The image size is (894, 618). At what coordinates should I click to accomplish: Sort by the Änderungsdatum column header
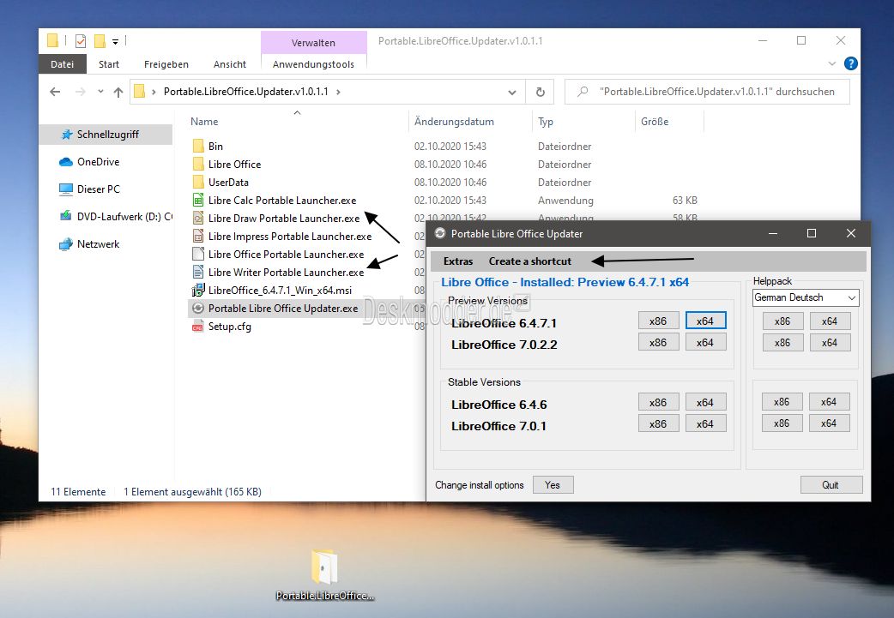tap(455, 122)
